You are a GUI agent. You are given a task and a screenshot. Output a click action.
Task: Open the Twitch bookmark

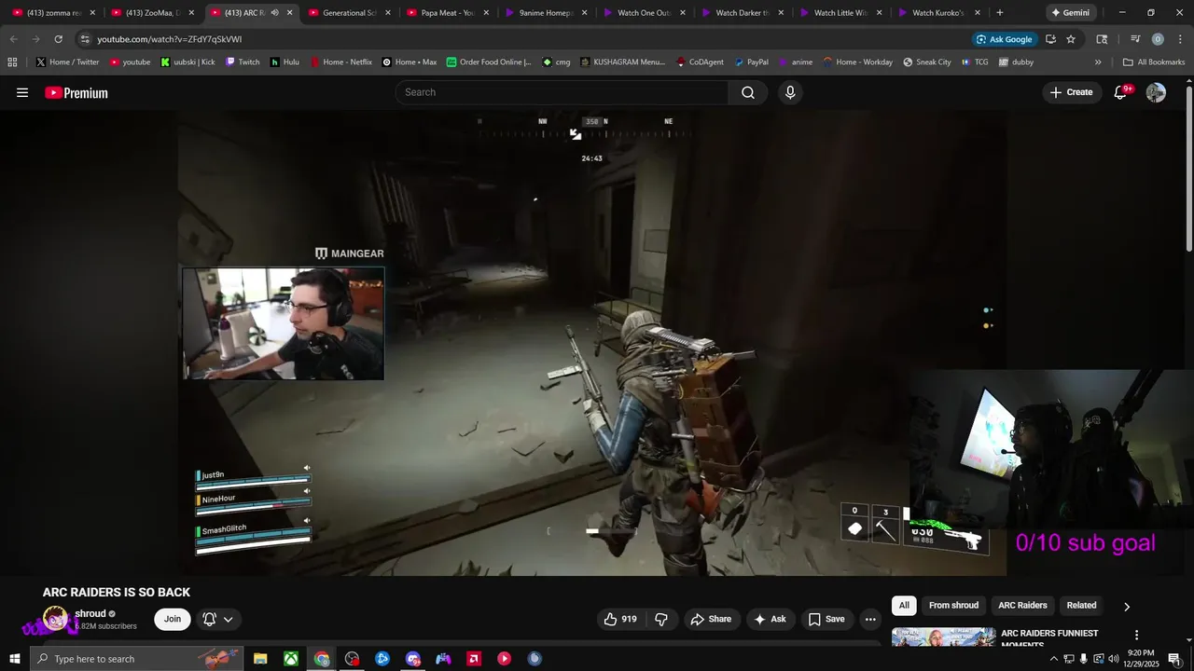point(243,62)
